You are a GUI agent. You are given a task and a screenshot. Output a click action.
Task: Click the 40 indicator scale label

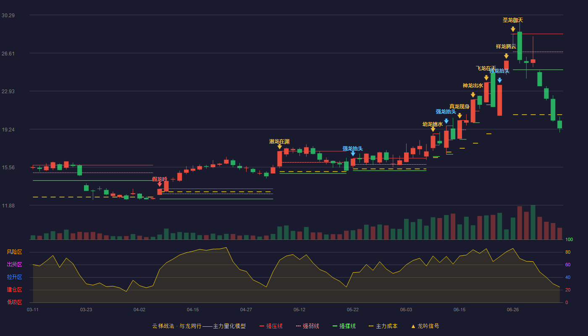tap(568, 277)
